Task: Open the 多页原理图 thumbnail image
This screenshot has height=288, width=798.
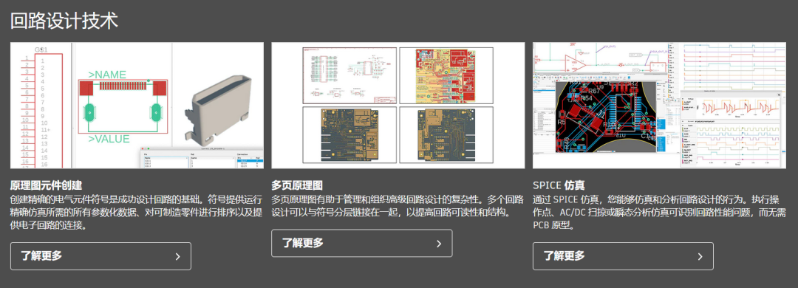Action: pyautogui.click(x=398, y=106)
